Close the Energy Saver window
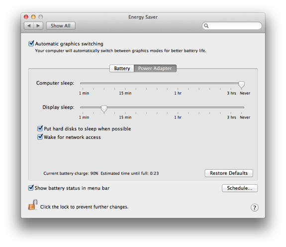The width and height of the screenshot is (286, 247). click(x=26, y=17)
